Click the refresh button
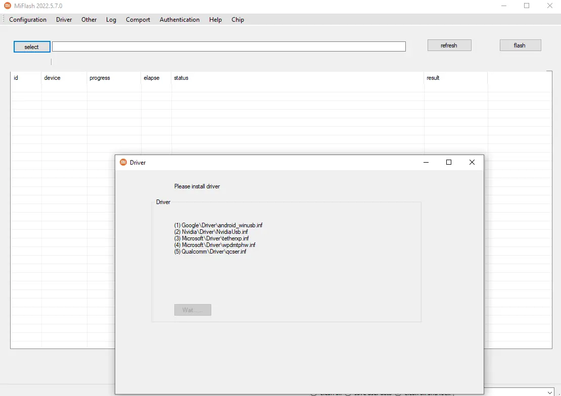This screenshot has width=561, height=396. [x=449, y=45]
